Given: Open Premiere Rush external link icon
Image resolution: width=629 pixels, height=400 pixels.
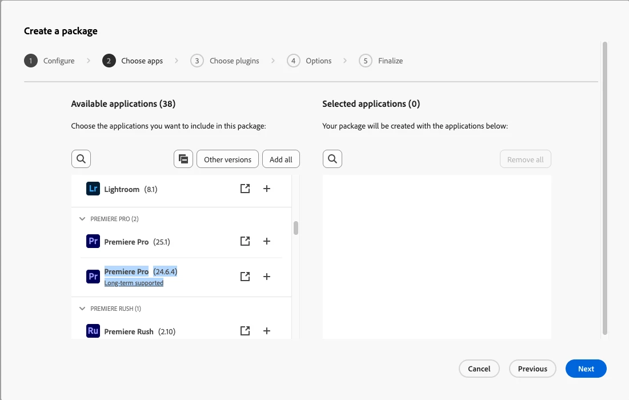Looking at the screenshot, I should pos(245,331).
